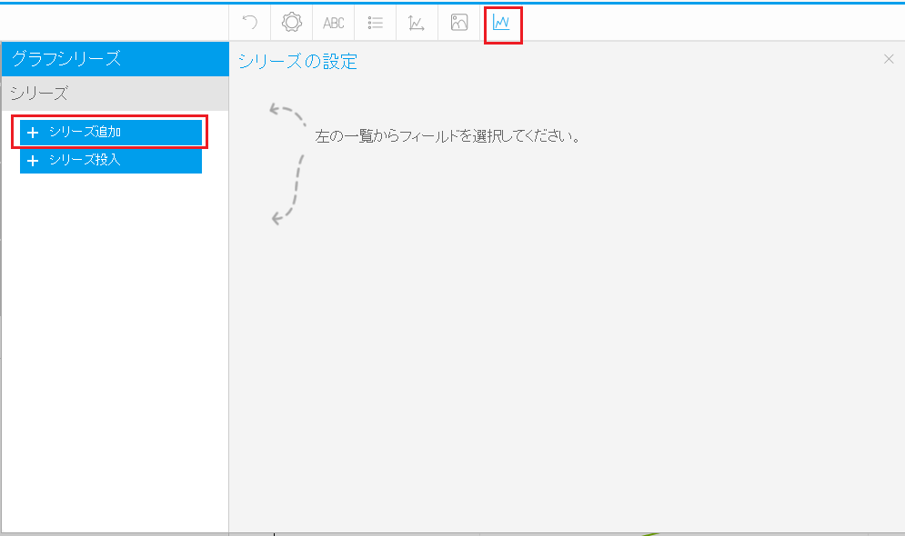Open the line chart series icon
The image size is (905, 536).
point(501,23)
